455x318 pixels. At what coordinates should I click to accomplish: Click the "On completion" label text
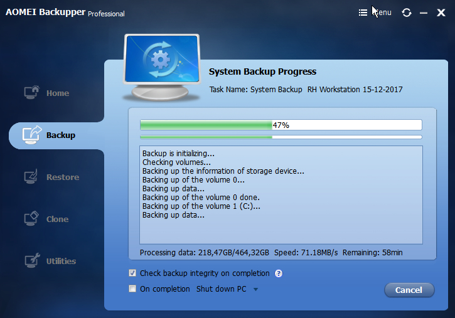tap(165, 289)
